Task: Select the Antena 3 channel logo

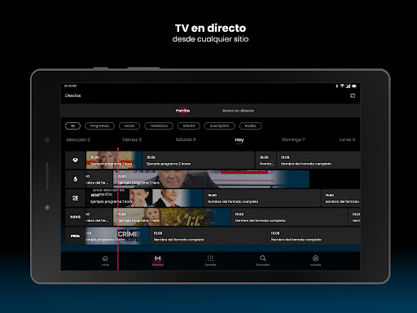Action: (x=75, y=160)
